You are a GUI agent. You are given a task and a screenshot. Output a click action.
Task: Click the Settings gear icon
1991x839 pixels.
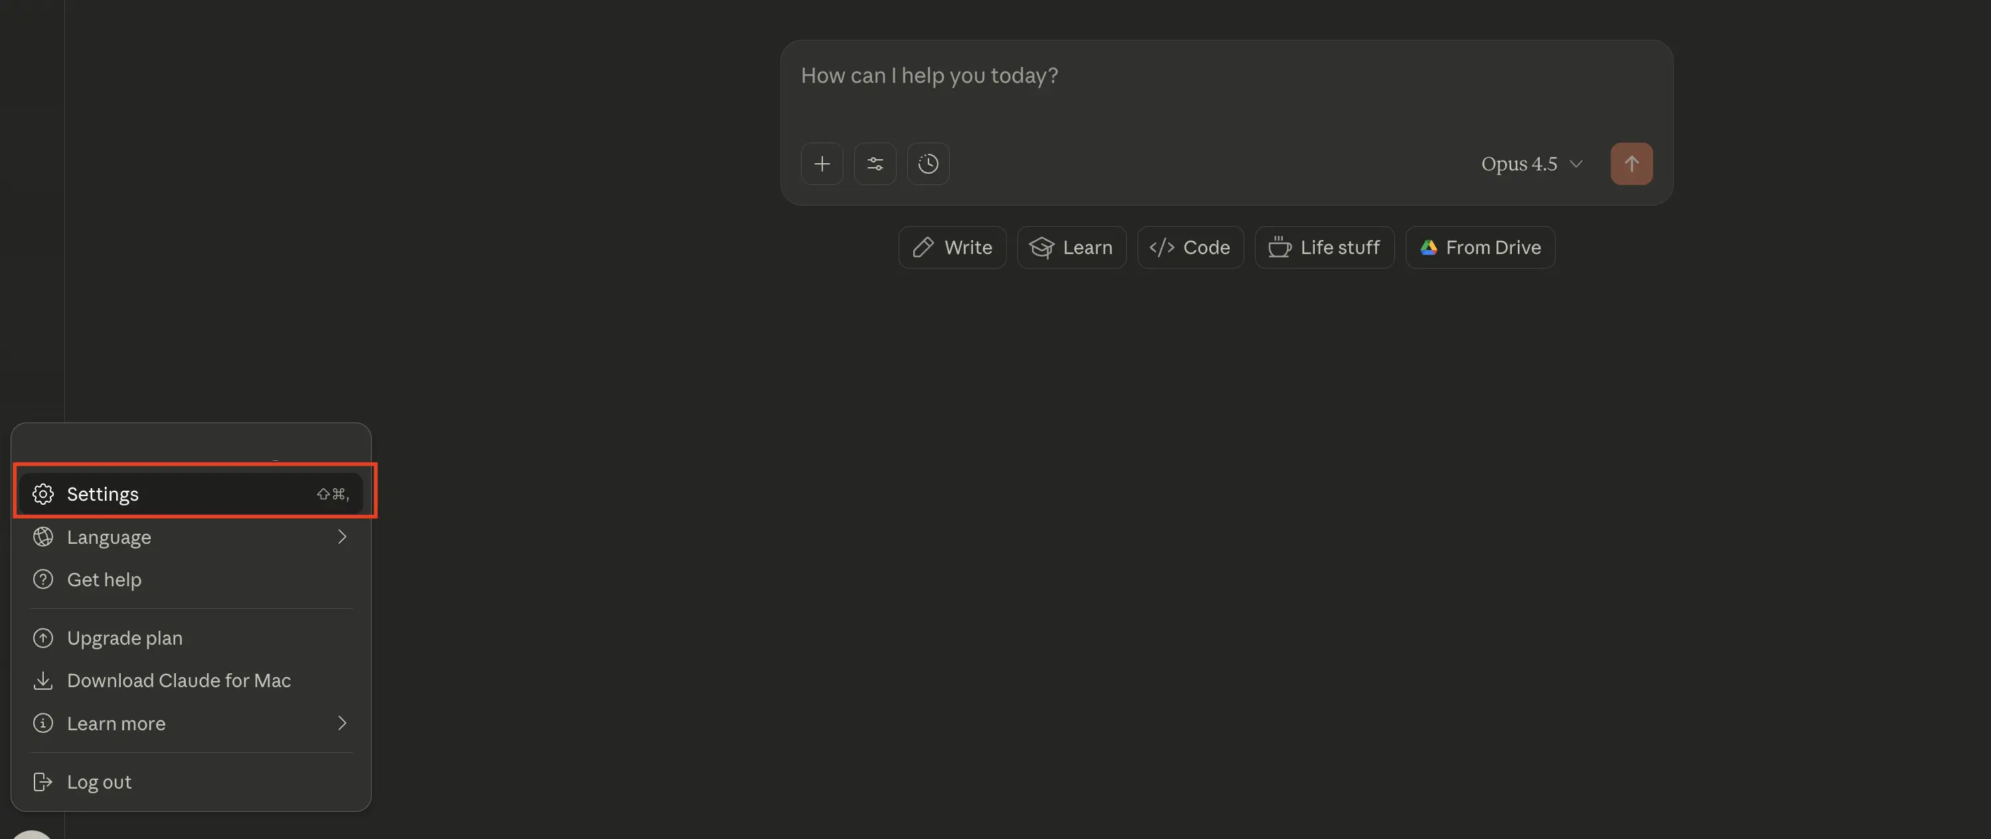coord(43,493)
